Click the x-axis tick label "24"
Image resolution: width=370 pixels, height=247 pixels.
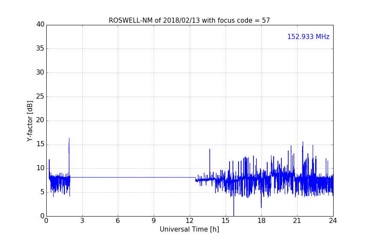point(333,221)
